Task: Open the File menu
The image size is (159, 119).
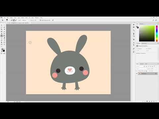Action: (4, 18)
